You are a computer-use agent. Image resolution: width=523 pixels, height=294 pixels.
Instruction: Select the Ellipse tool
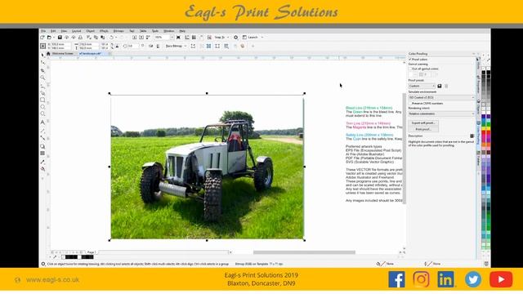[x=42, y=107]
